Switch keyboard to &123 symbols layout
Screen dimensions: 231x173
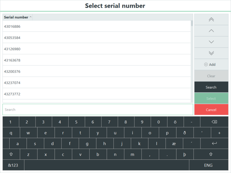13,165
